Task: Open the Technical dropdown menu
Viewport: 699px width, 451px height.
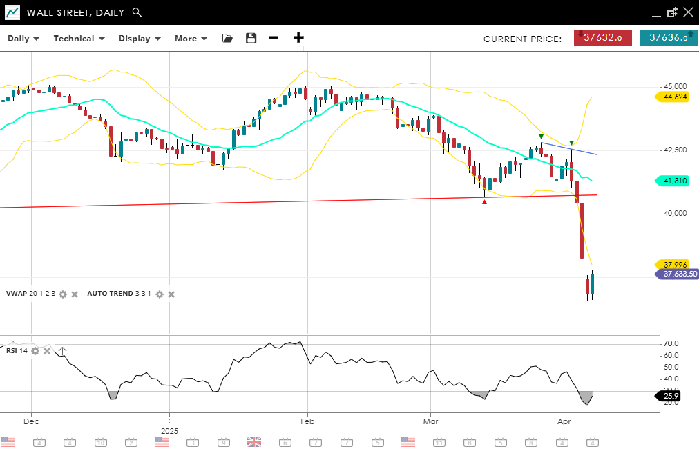Action: (x=79, y=39)
